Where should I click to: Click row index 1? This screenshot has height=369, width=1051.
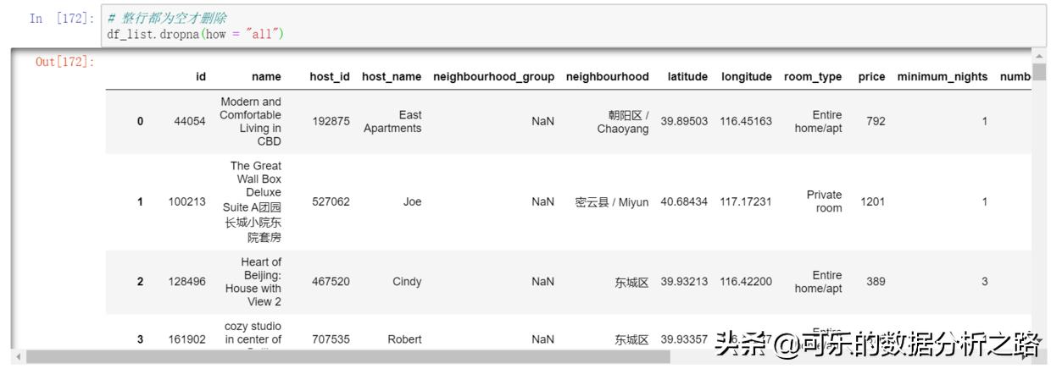tap(141, 201)
